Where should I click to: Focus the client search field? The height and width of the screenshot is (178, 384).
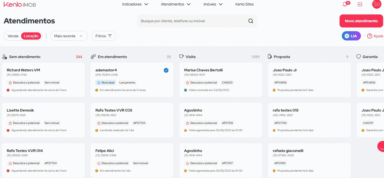pyautogui.click(x=197, y=21)
